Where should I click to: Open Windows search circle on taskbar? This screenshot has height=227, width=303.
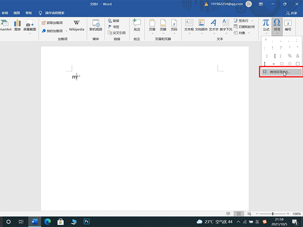(9, 221)
